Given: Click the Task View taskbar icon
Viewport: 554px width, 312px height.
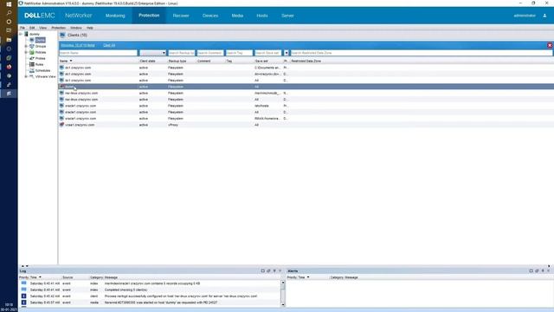Looking at the screenshot, I should click(x=9, y=31).
